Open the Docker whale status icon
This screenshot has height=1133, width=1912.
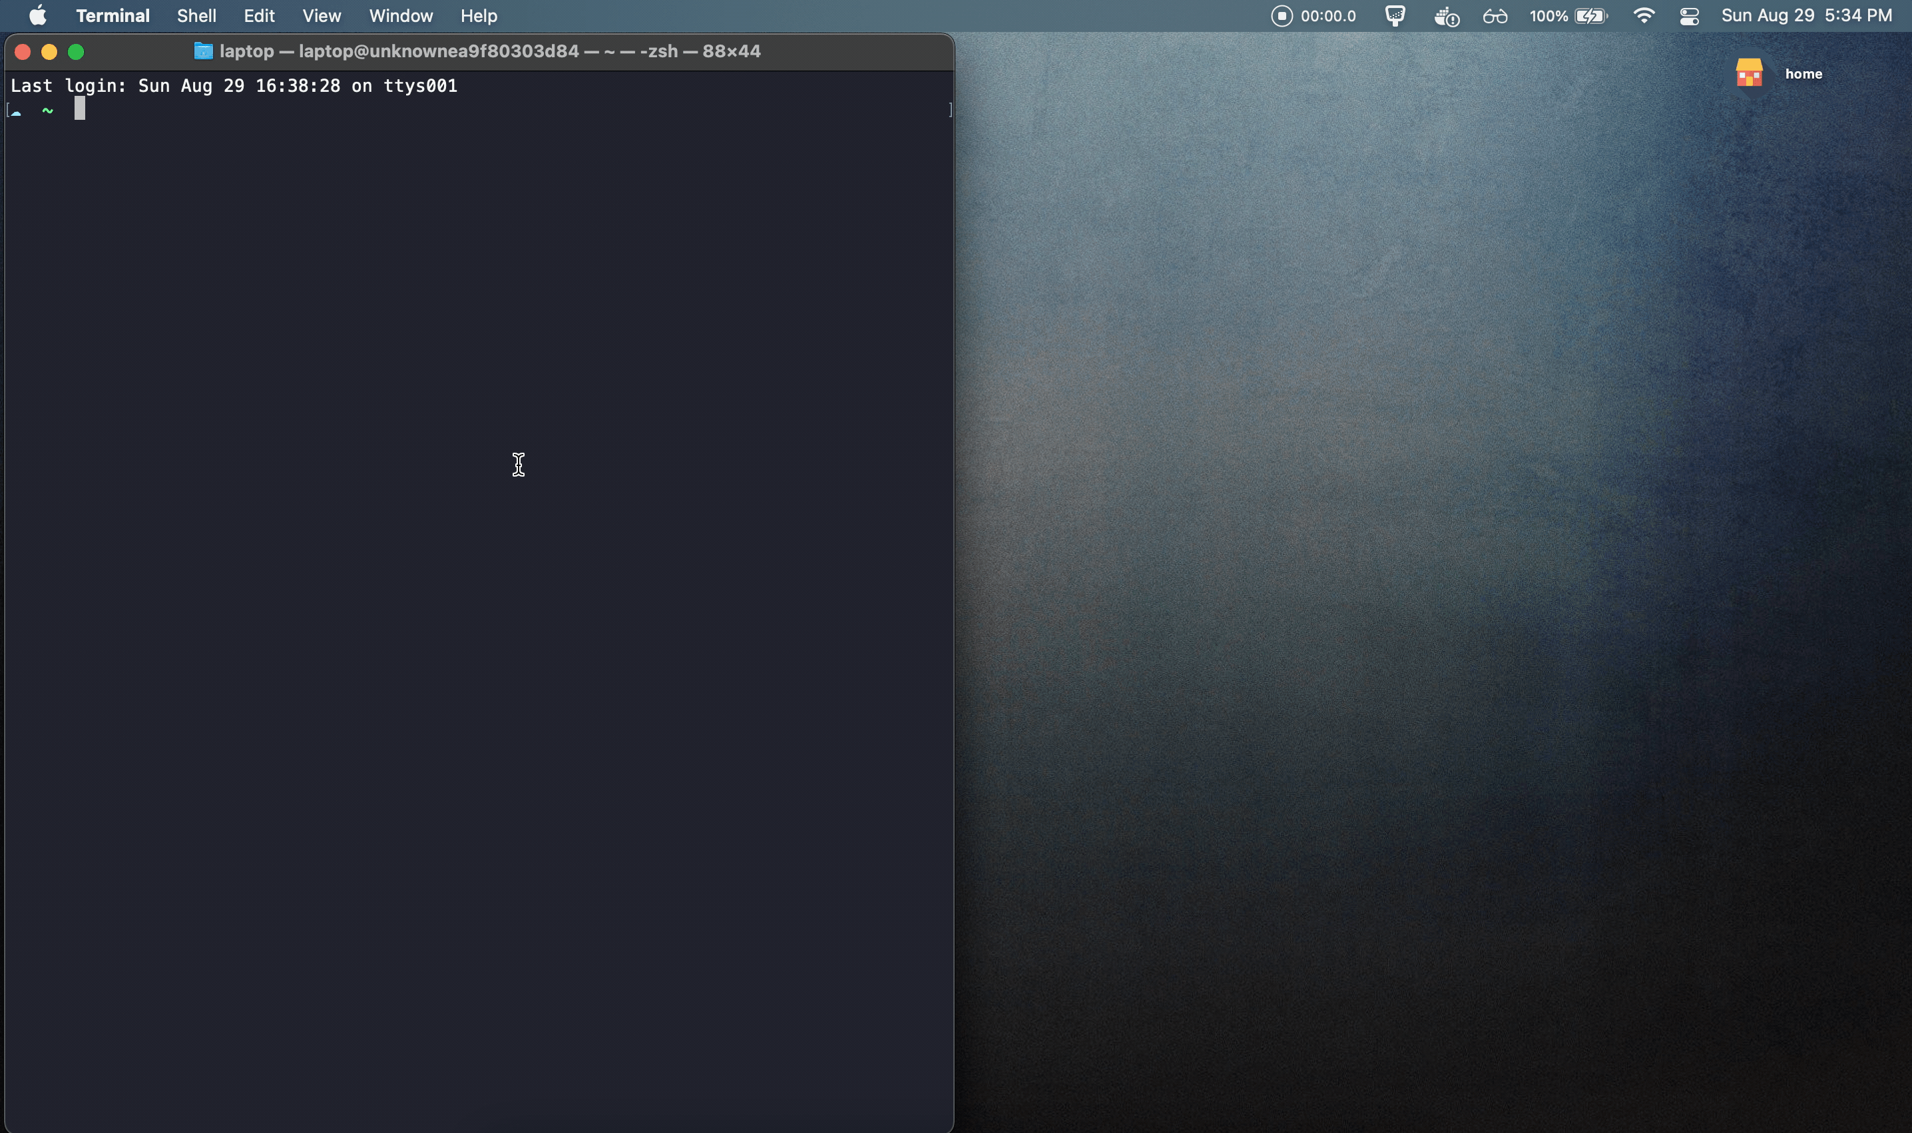(1446, 16)
